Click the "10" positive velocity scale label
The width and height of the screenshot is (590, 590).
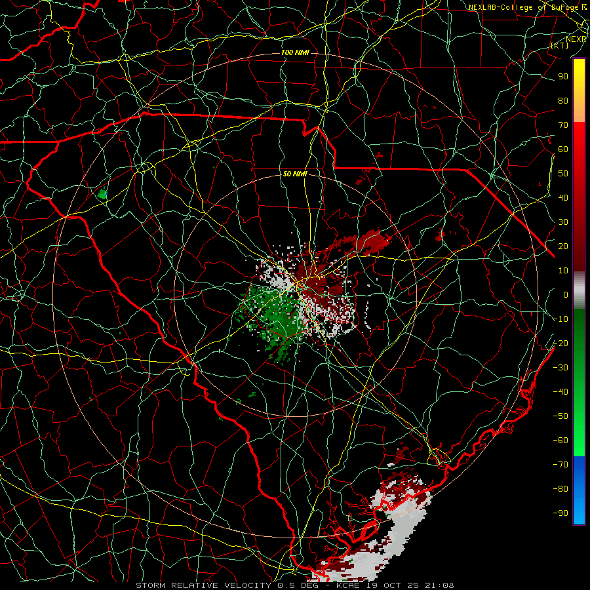563,271
